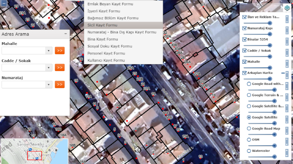The width and height of the screenshot is (293, 164).
Task: Switch basemap to OSM
Action: tap(249, 140)
